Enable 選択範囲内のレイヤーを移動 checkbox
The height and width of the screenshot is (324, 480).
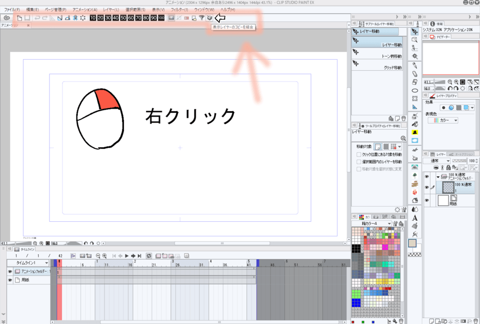[359, 162]
